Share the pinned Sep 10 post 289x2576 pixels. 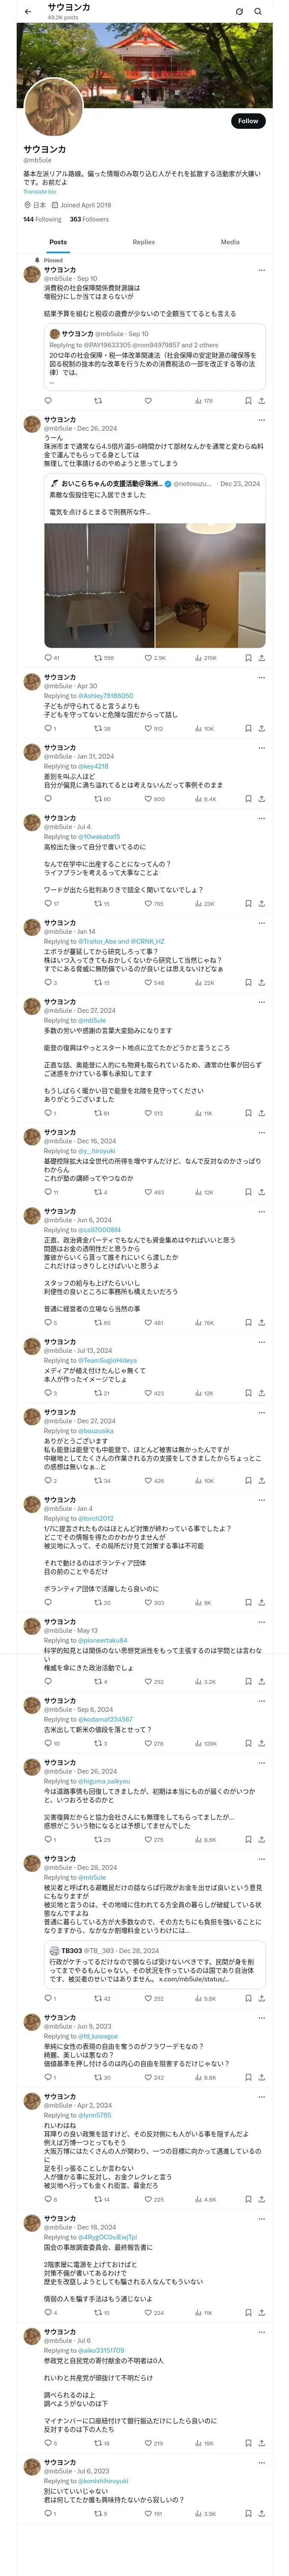point(261,401)
